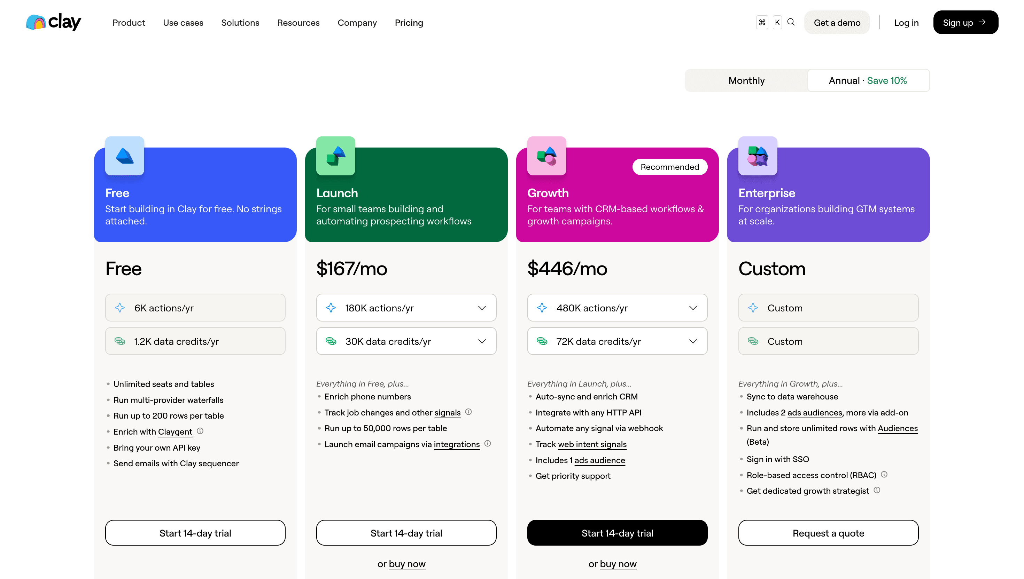Switch billing to Monthly
Screen dimensions: 1024x579
pos(746,80)
